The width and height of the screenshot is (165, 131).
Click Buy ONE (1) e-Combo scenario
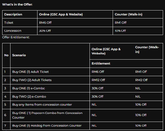click(29, 88)
